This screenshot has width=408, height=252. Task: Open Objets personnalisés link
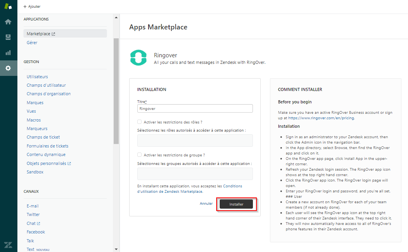[46, 163]
